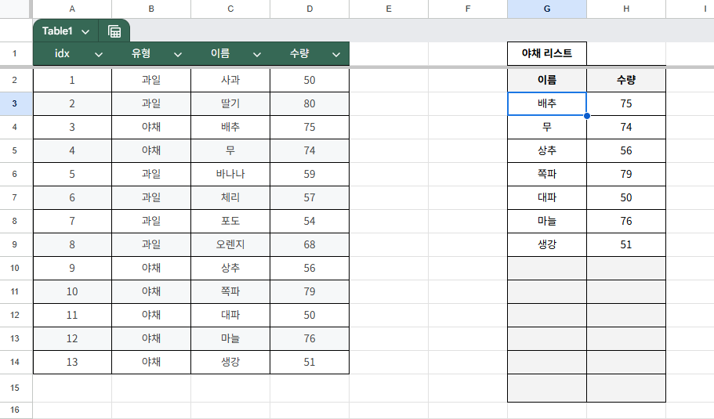The image size is (714, 419).
Task: Click the idx column header label
Action: click(63, 54)
